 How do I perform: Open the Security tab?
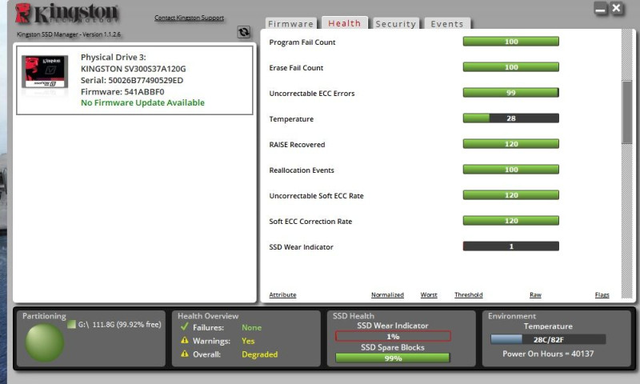click(x=395, y=24)
